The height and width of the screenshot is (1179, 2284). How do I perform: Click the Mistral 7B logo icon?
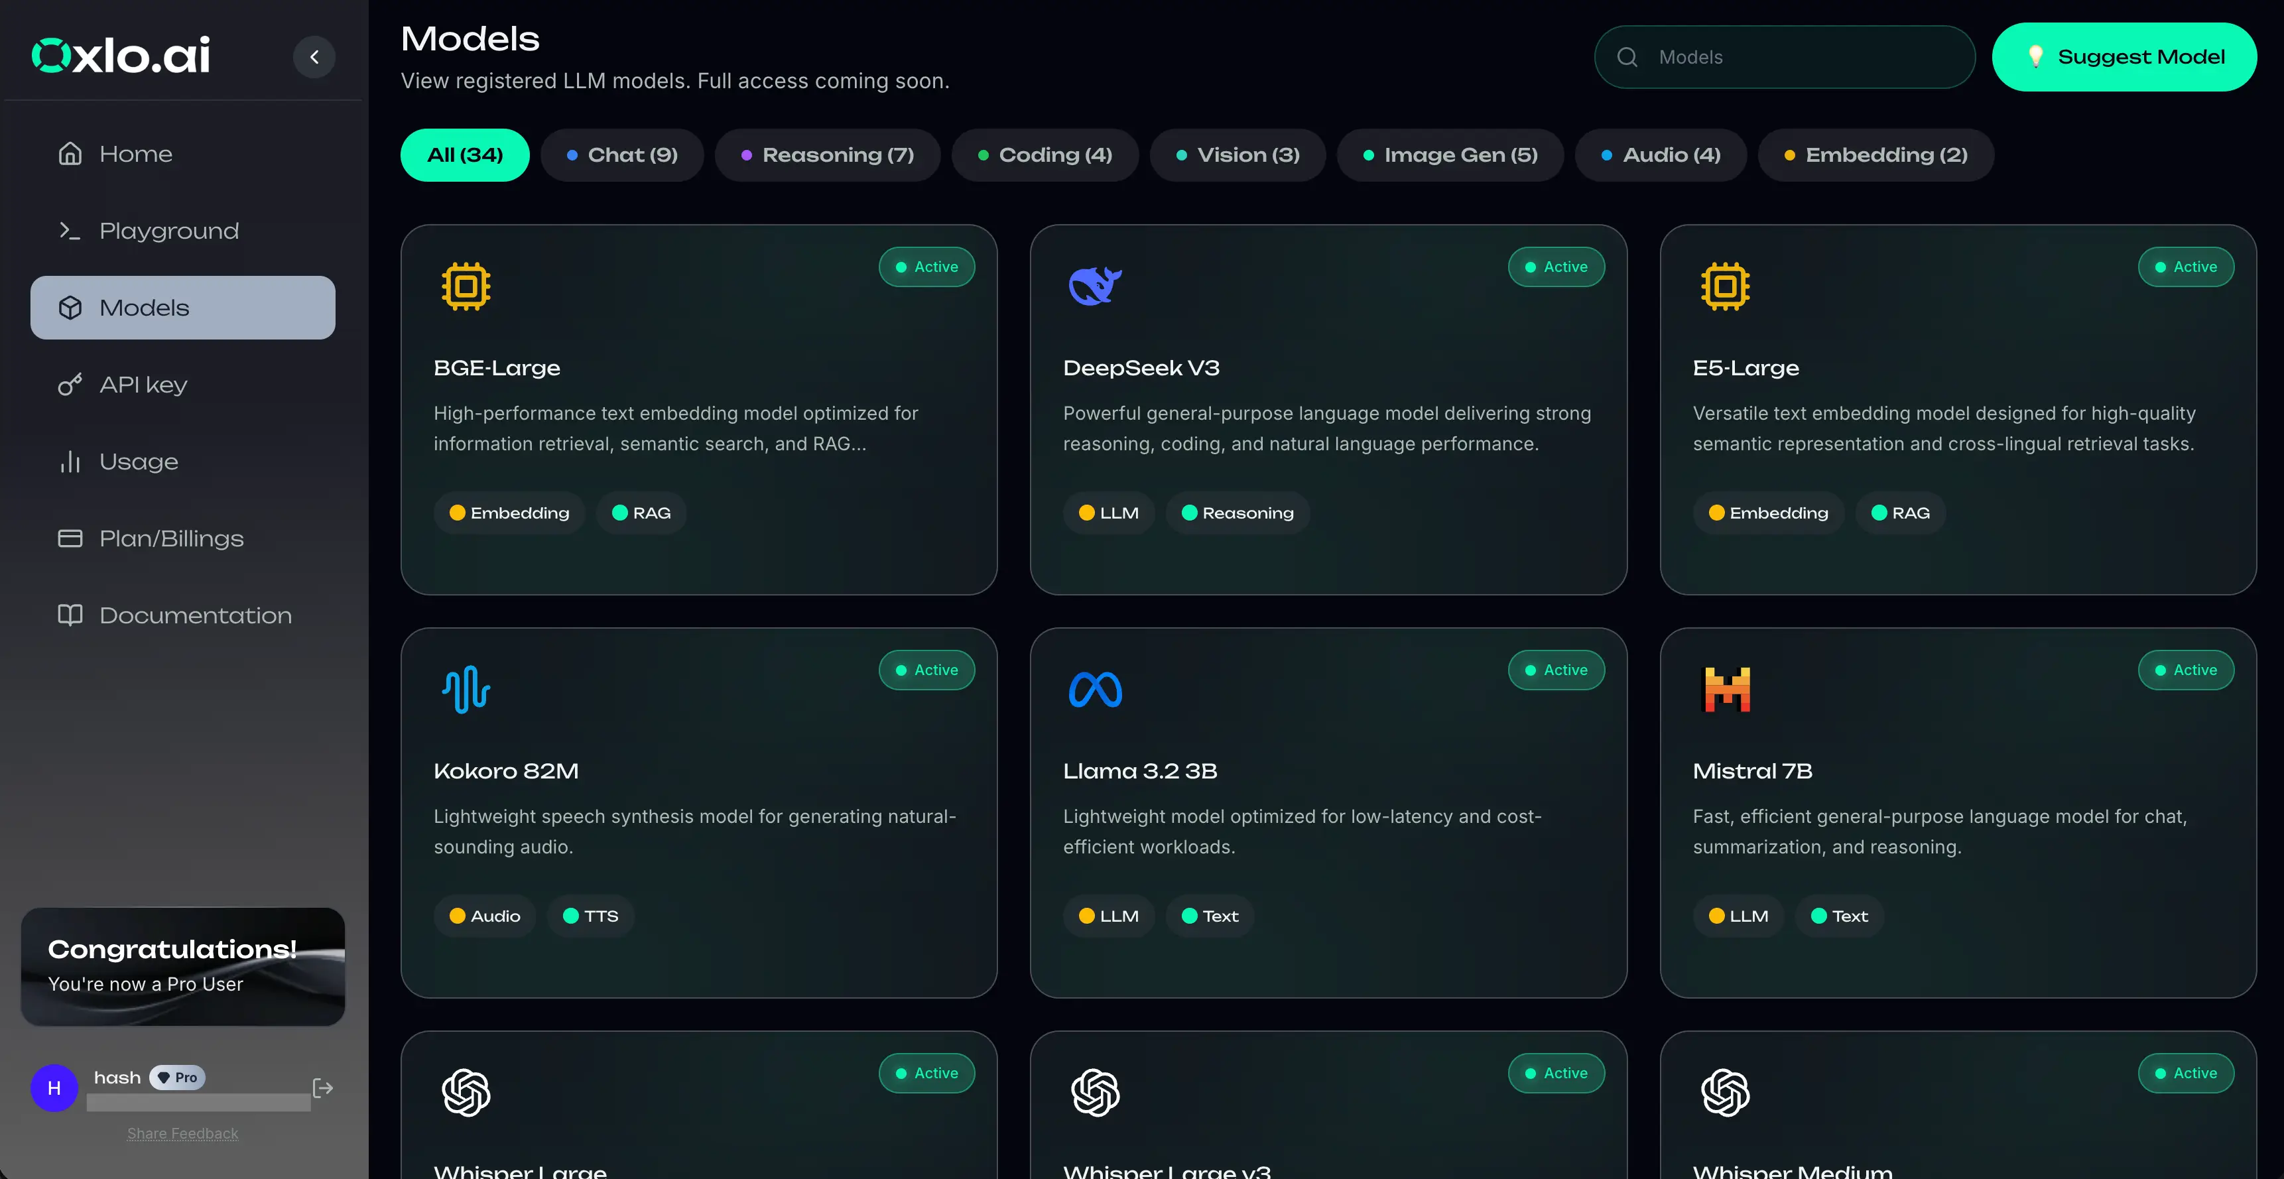[1724, 690]
